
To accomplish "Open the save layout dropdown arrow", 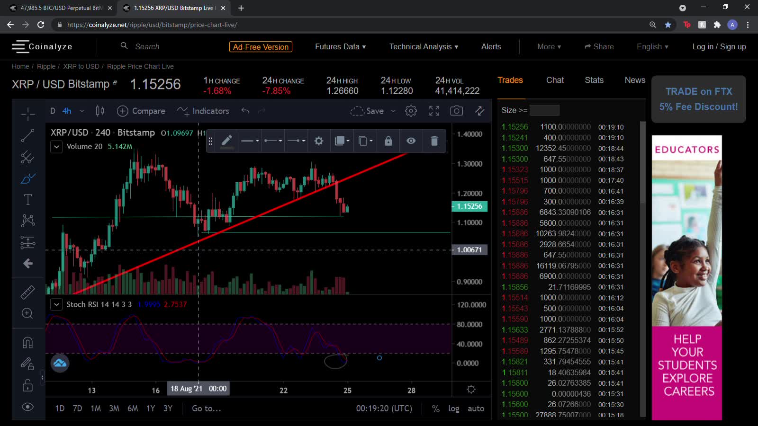I will pos(393,111).
